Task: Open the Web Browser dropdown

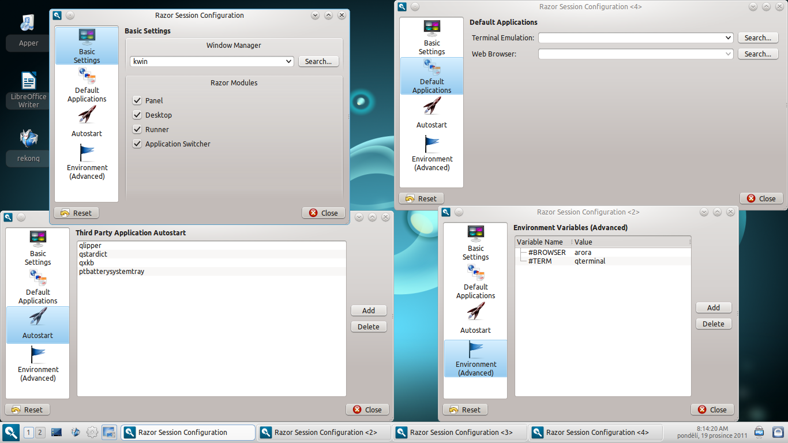Action: click(636, 54)
